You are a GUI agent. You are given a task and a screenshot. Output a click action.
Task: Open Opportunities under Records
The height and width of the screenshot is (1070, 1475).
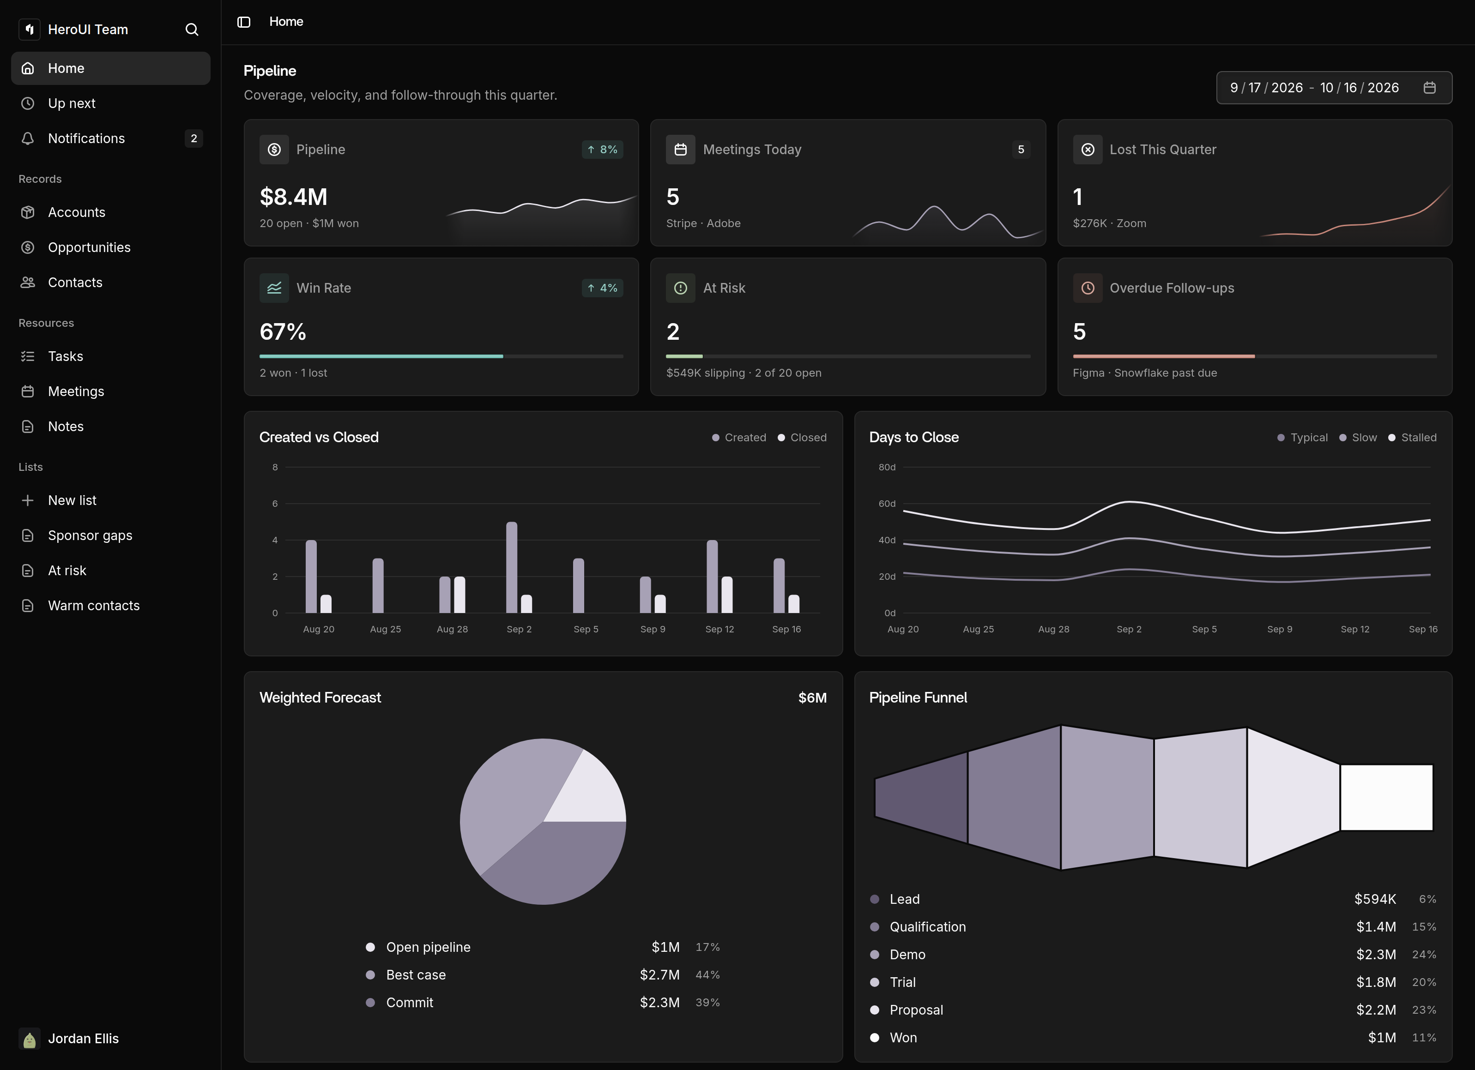pyautogui.click(x=110, y=248)
